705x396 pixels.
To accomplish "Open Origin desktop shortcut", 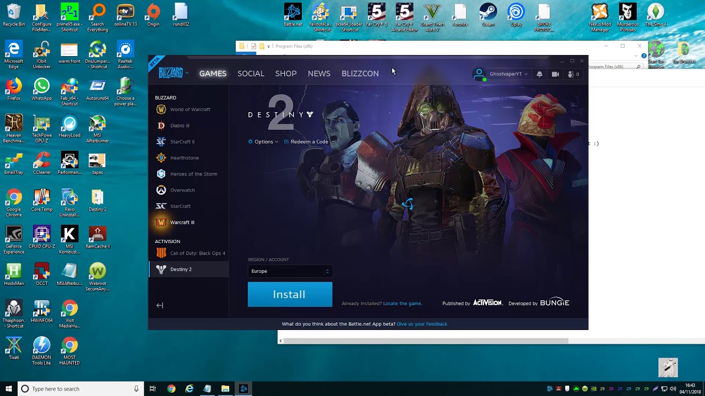I will 153,15.
